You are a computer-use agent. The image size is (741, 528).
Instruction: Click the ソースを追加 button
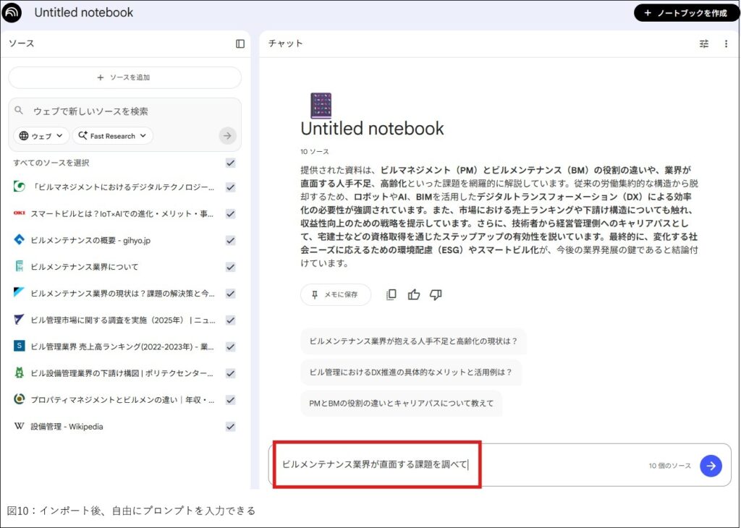(124, 77)
